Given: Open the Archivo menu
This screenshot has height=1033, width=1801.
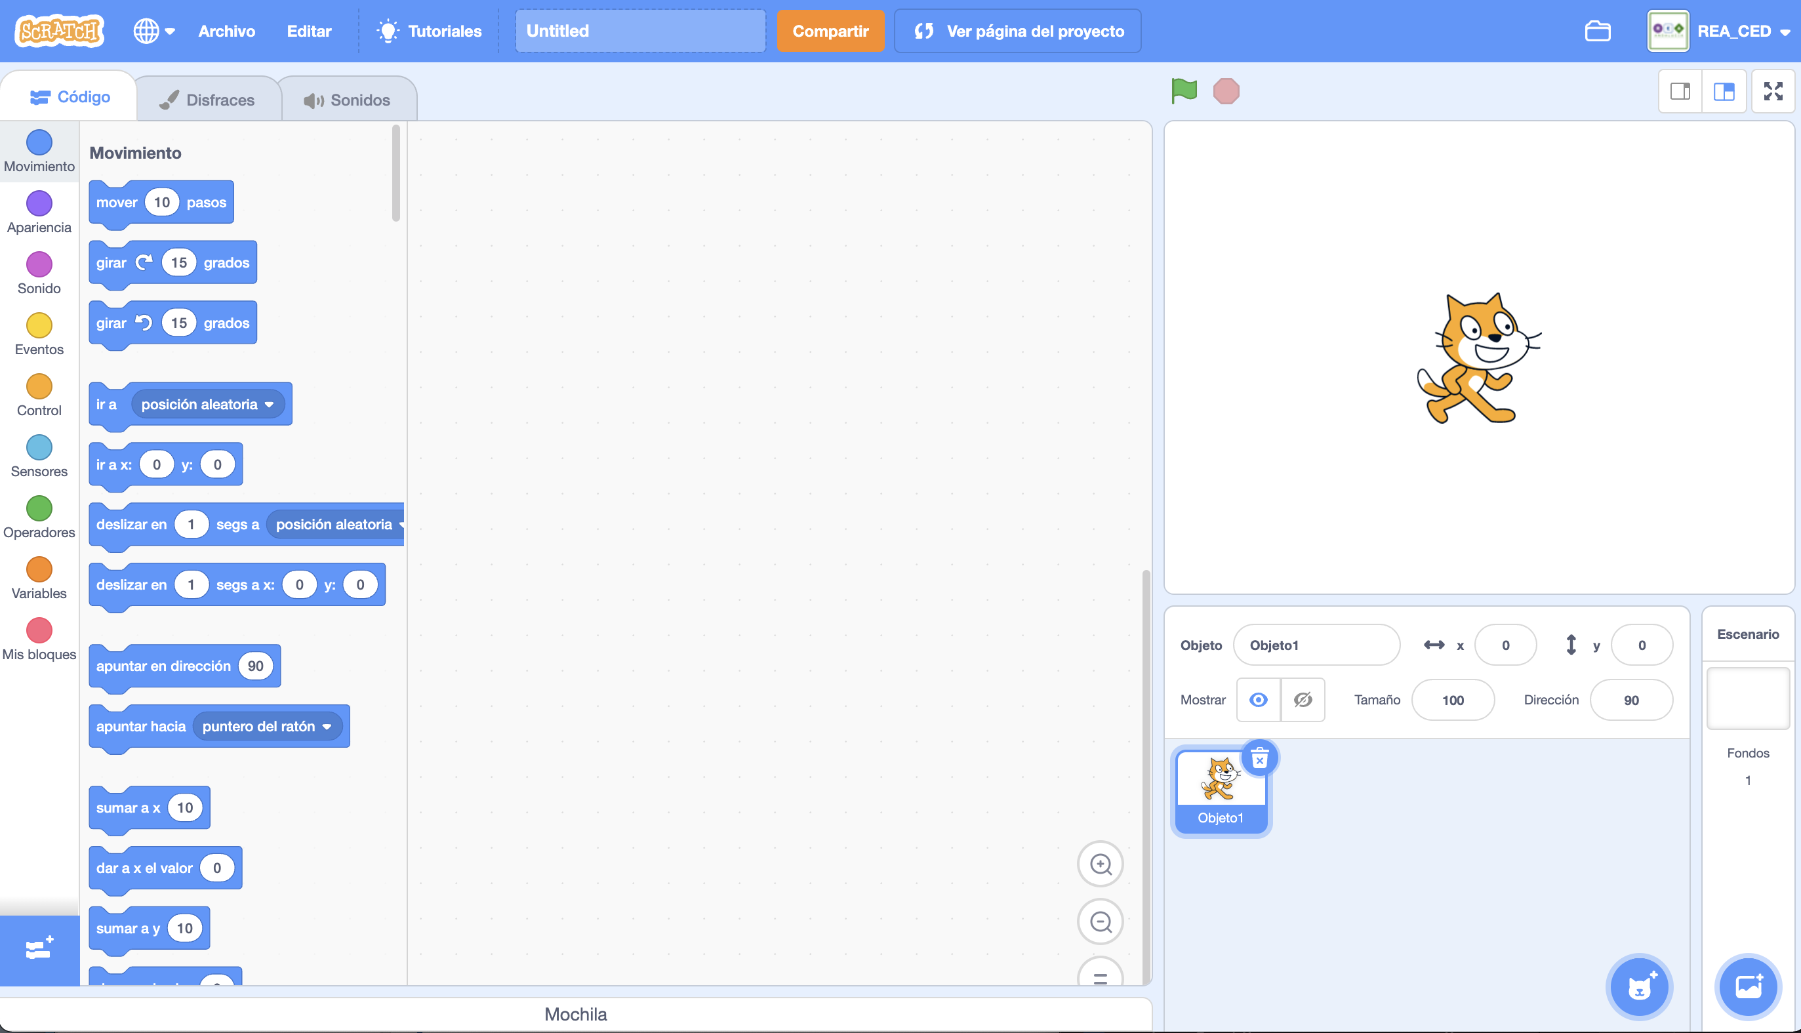Looking at the screenshot, I should [x=226, y=31].
